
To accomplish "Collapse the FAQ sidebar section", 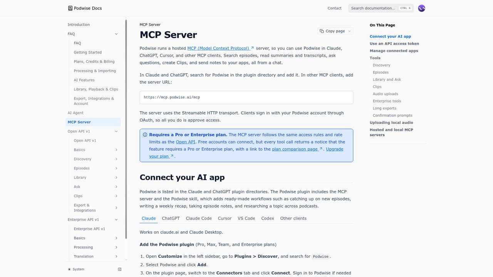I will coord(116,34).
